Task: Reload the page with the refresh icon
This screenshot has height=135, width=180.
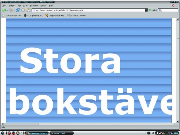Action: pos(18,10)
